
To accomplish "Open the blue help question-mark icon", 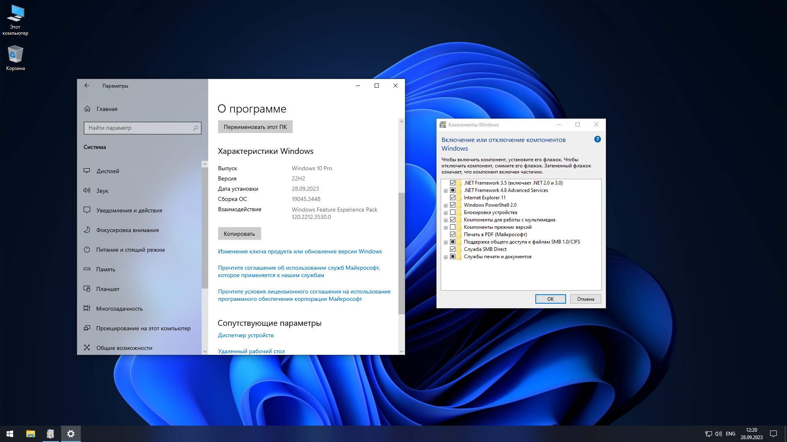I will point(597,140).
